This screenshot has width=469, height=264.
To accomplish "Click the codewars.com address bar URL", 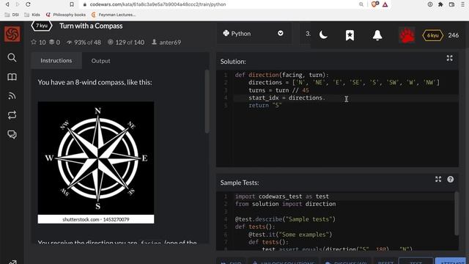I will (x=158, y=4).
